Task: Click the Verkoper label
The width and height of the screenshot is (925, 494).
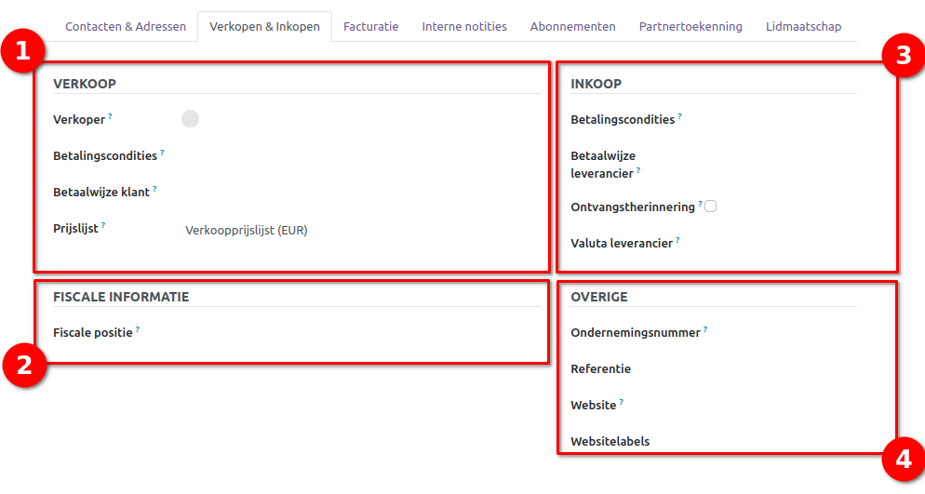Action: pos(79,120)
